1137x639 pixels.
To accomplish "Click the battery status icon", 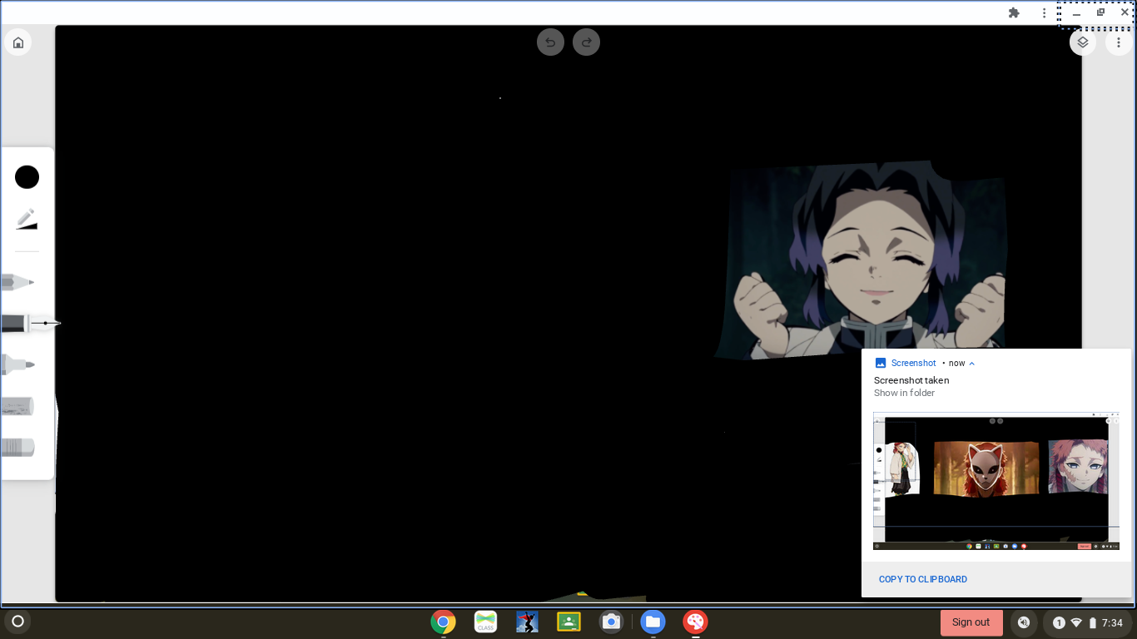I will 1093,622.
